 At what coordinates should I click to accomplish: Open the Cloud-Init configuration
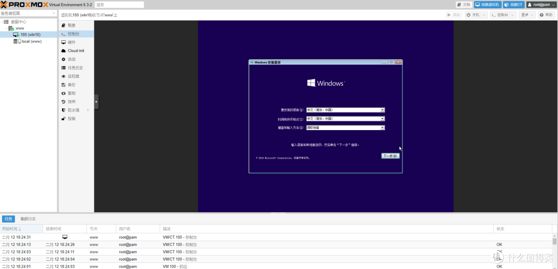coord(75,51)
